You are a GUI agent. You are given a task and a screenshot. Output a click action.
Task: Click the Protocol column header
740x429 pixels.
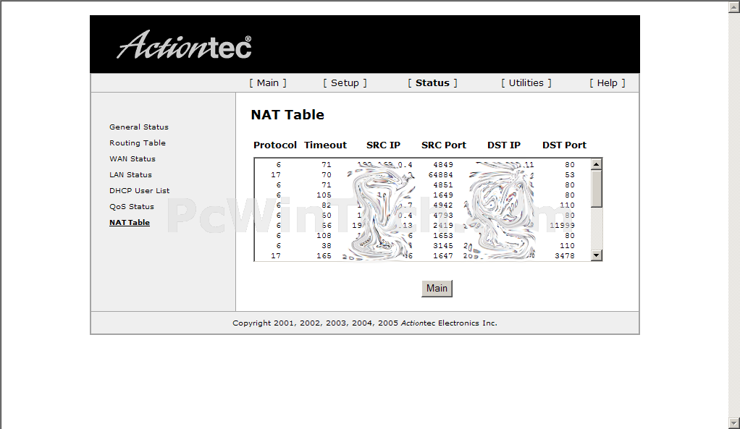(275, 145)
